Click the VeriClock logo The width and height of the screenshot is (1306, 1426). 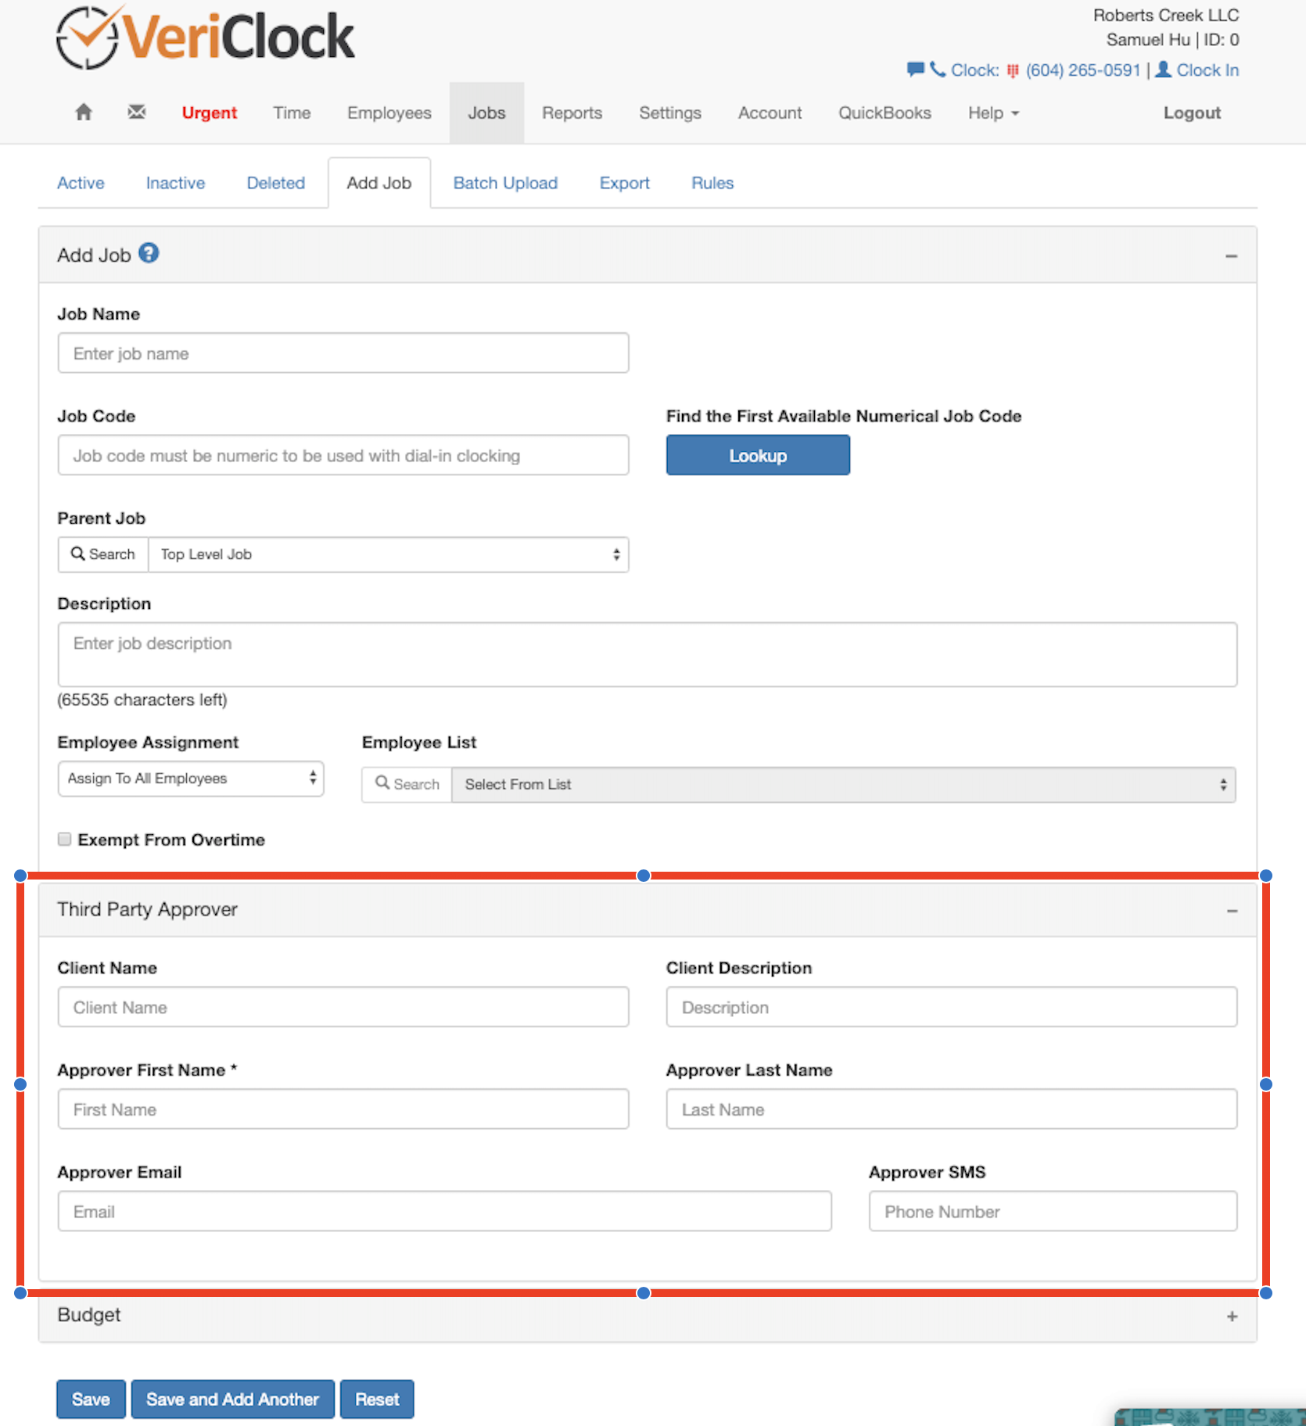tap(206, 38)
